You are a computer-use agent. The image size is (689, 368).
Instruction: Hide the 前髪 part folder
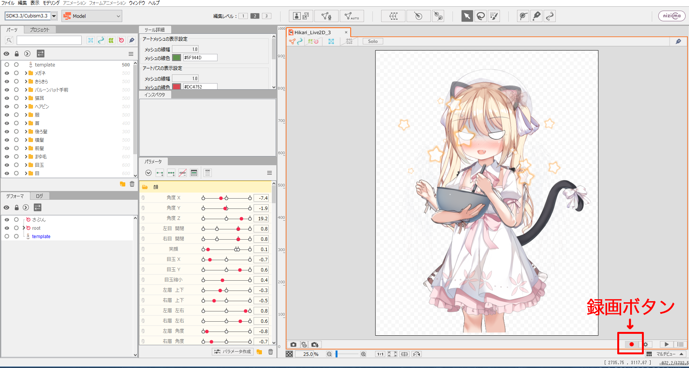pyautogui.click(x=7, y=148)
